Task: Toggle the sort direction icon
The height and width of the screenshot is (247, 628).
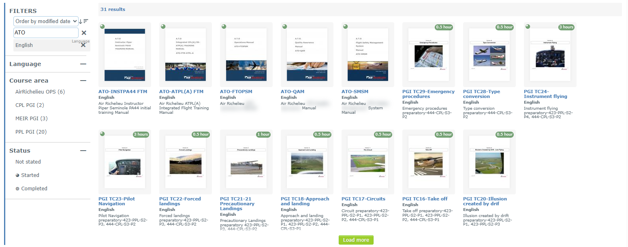Action: [83, 21]
